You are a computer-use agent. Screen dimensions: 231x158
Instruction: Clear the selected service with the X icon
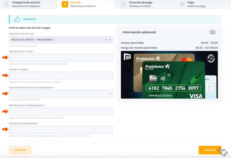click(106, 39)
